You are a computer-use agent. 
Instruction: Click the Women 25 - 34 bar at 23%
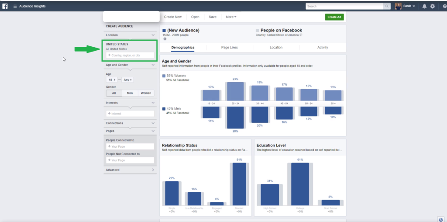click(x=235, y=91)
